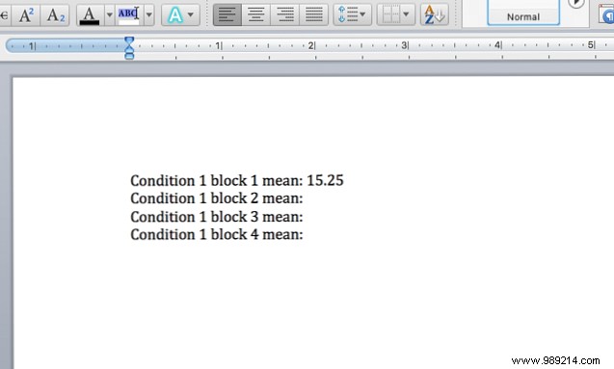Click the line 'Condition 1 block 1 mean: 15.25'
614x369 pixels.
tap(237, 180)
